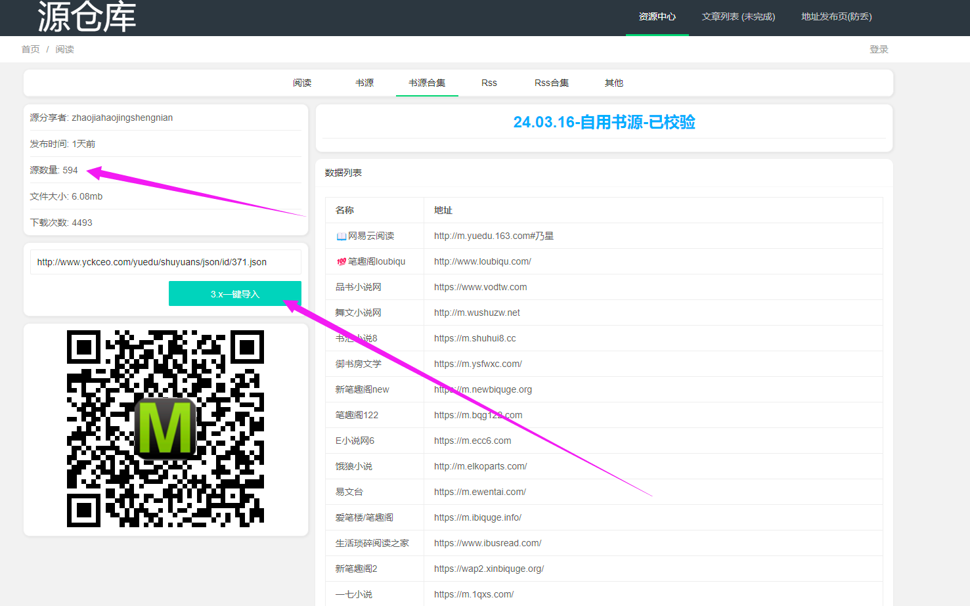Click address http://m.wushuzw.net

pyautogui.click(x=477, y=313)
